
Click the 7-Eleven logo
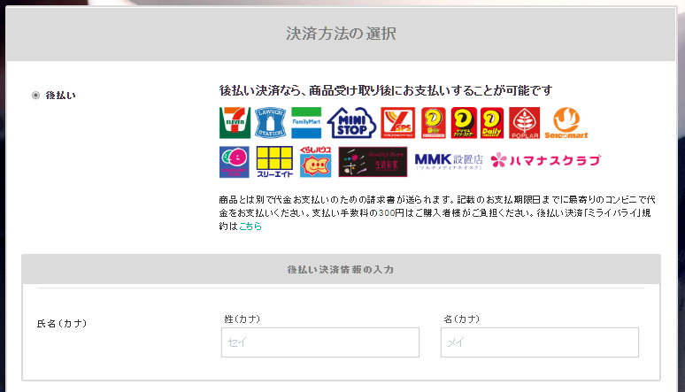pos(235,123)
